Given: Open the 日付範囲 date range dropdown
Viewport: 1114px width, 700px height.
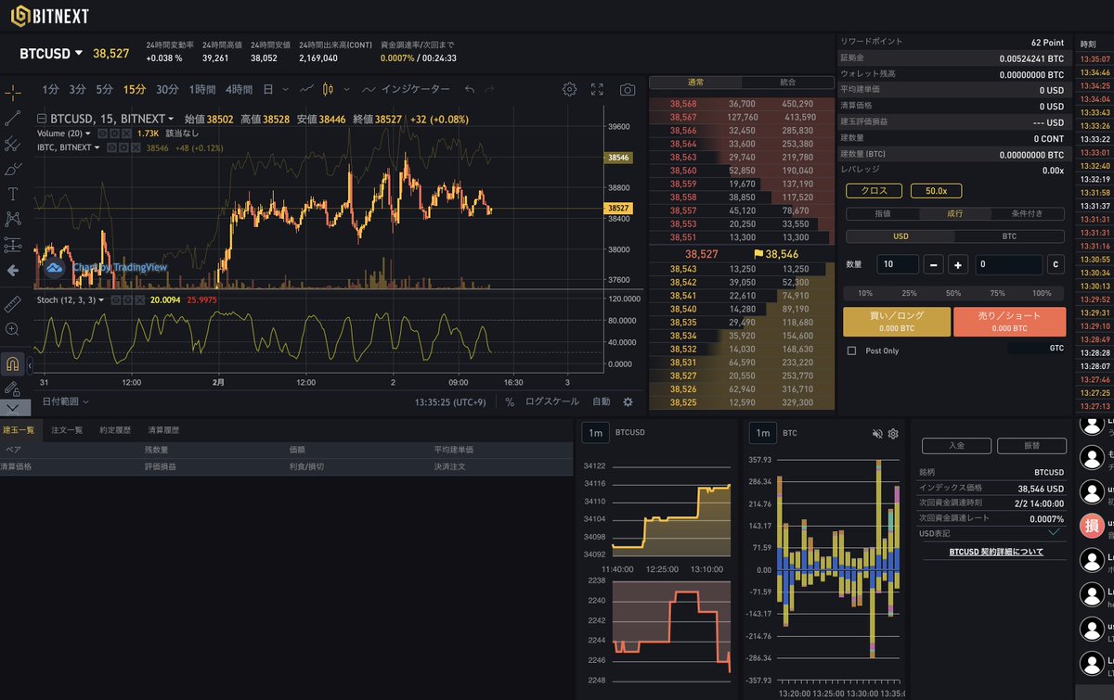Looking at the screenshot, I should [x=65, y=401].
